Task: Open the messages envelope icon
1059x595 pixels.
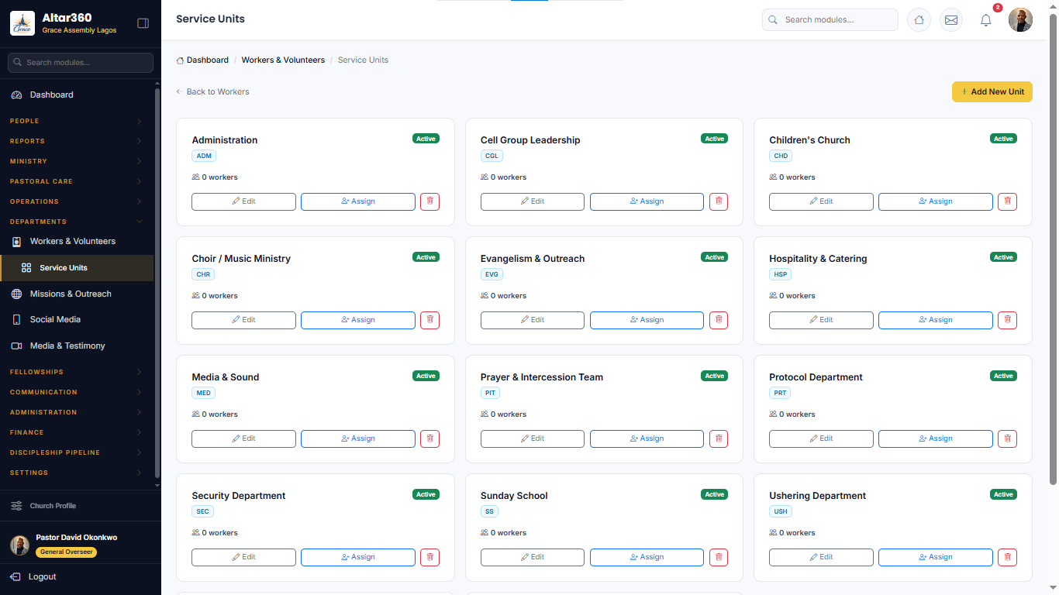Action: [951, 20]
